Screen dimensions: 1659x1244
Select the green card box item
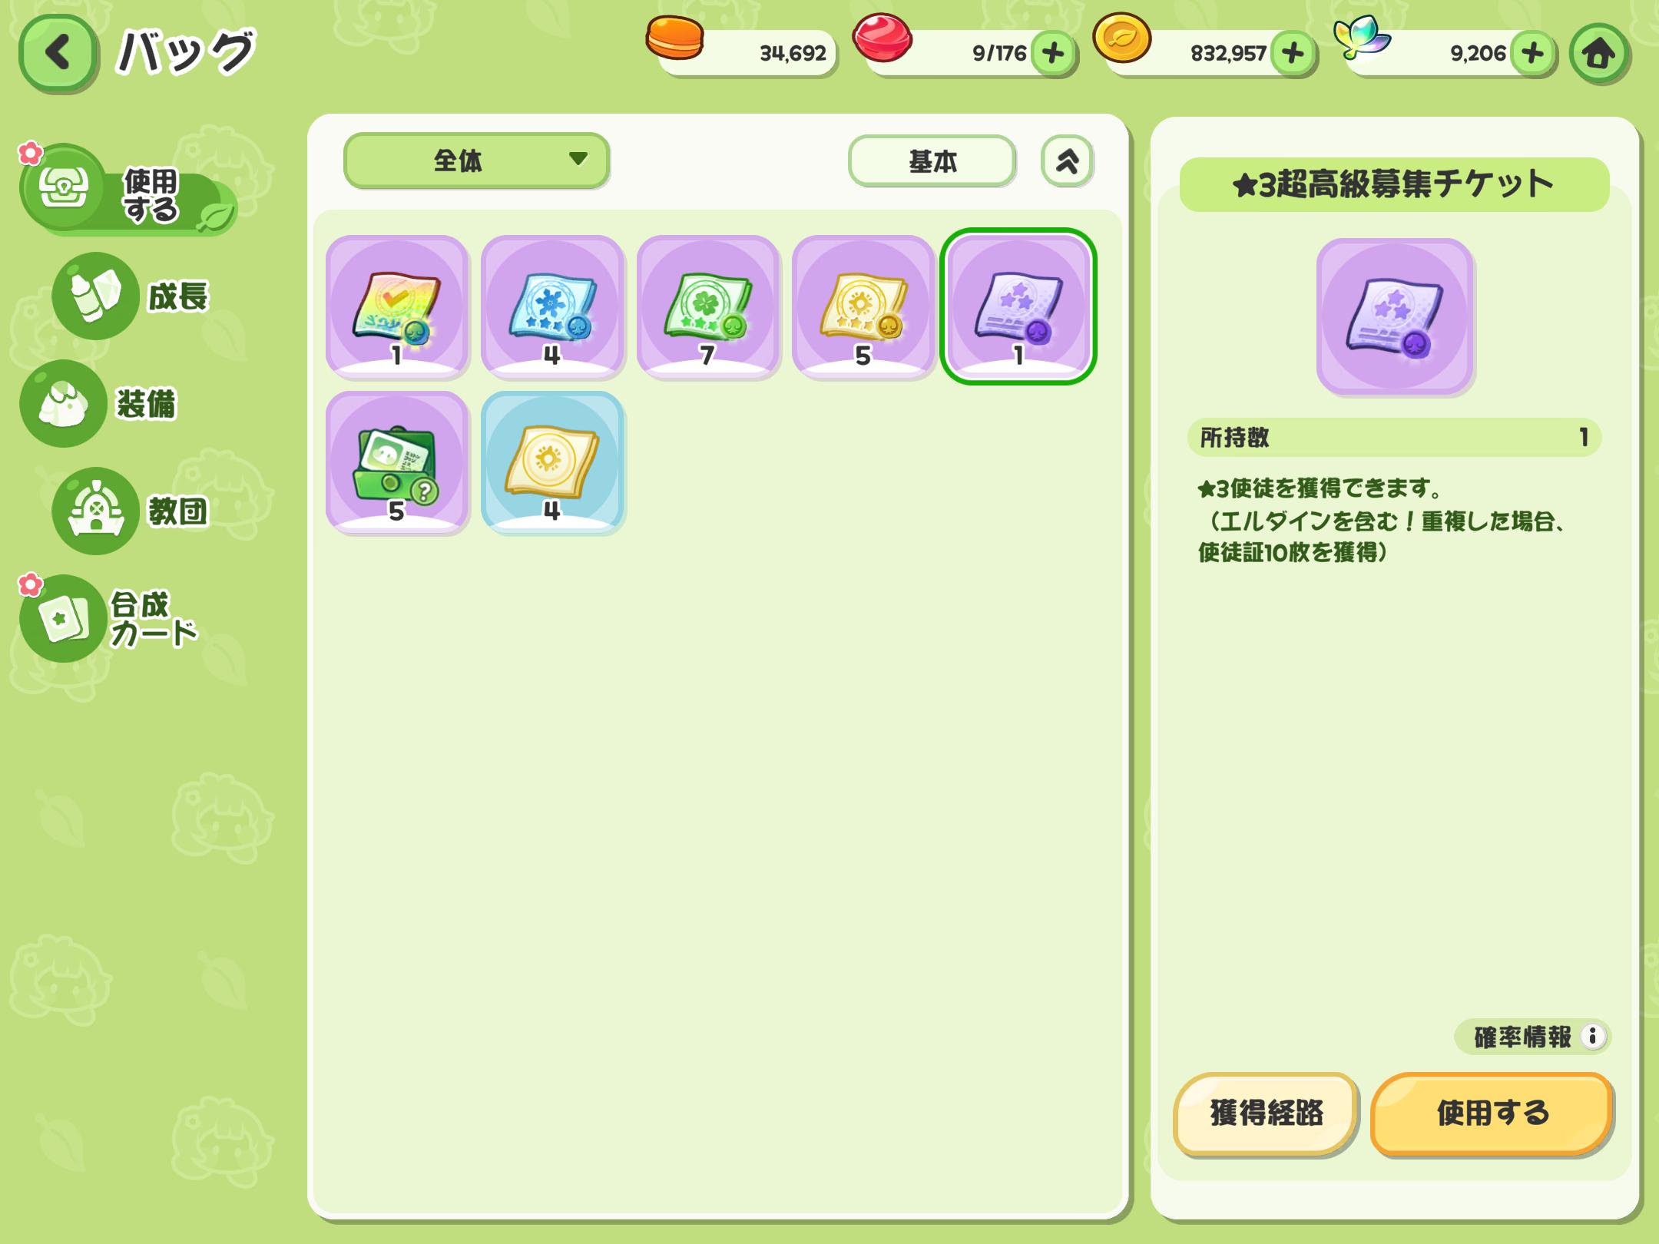click(397, 462)
